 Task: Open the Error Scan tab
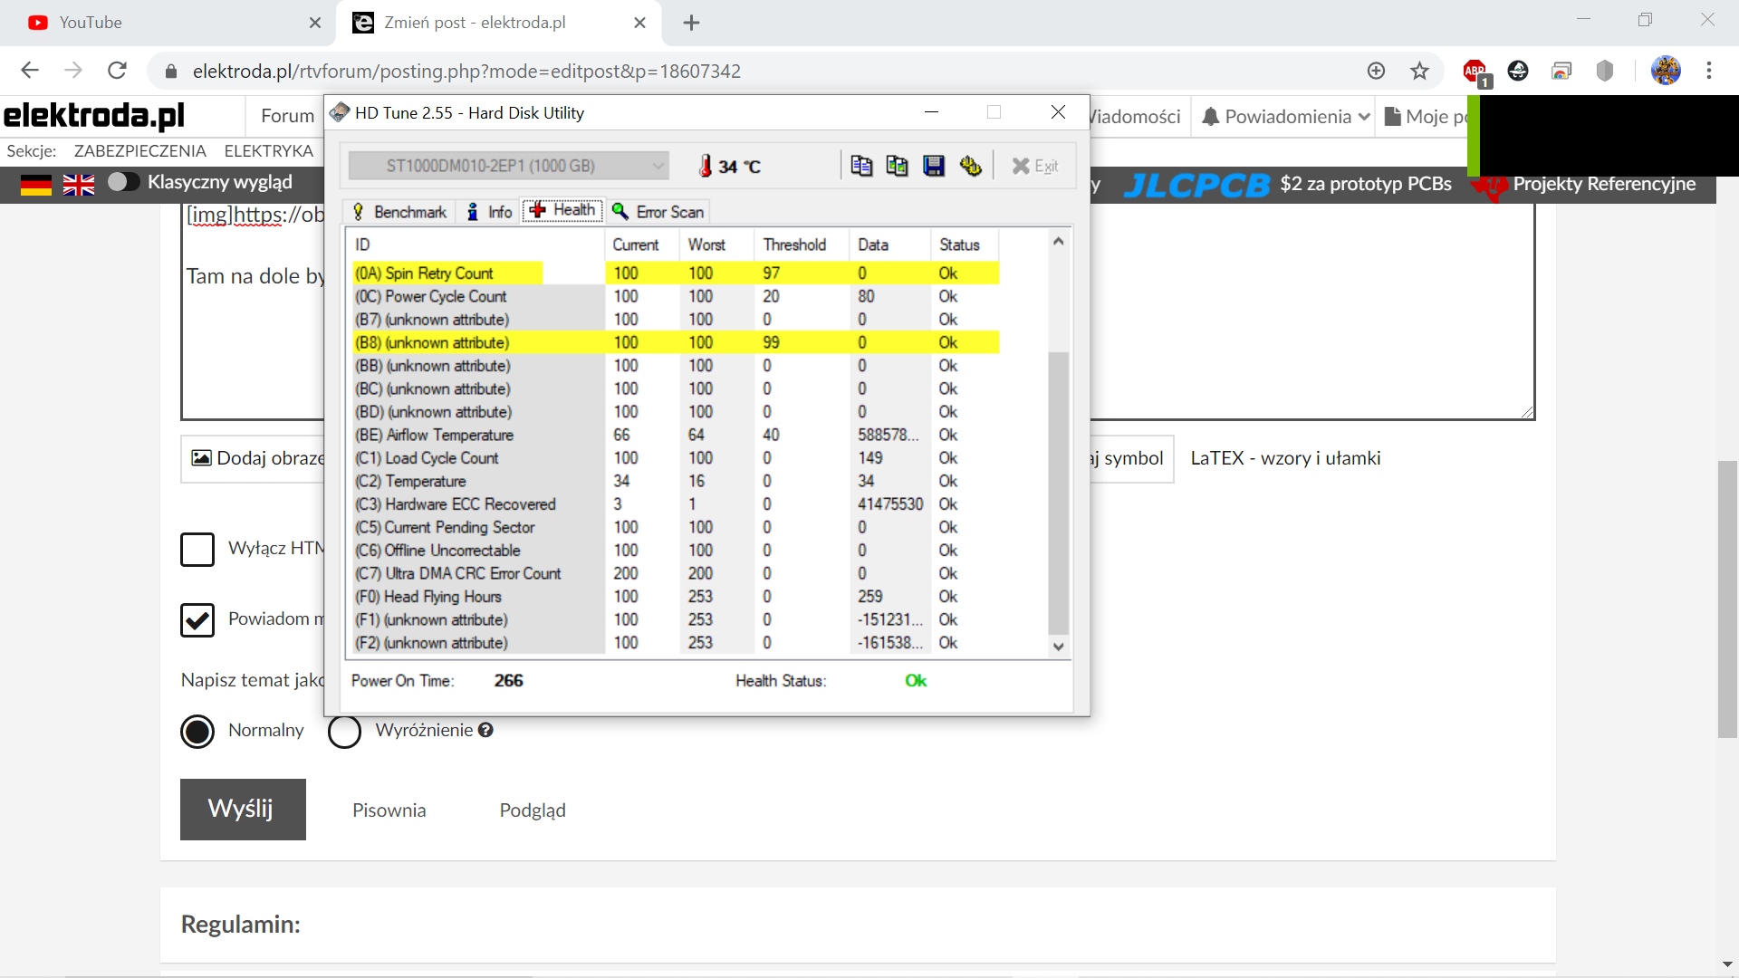pos(658,212)
